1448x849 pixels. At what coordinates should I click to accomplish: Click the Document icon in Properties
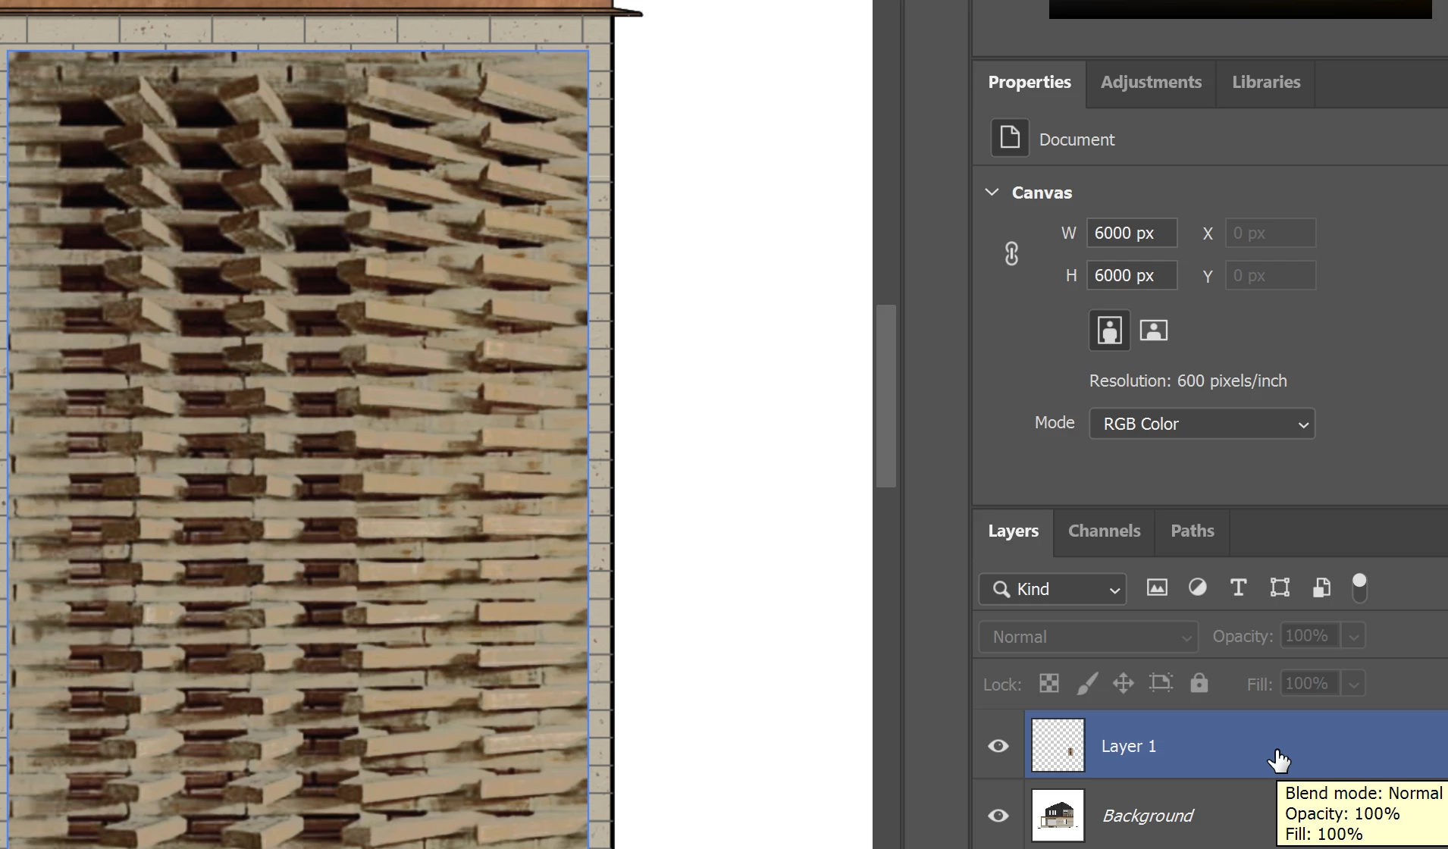point(1010,138)
